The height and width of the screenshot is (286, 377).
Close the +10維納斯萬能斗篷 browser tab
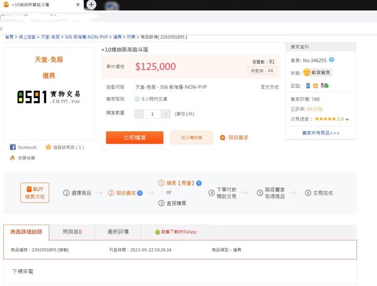[77, 5]
